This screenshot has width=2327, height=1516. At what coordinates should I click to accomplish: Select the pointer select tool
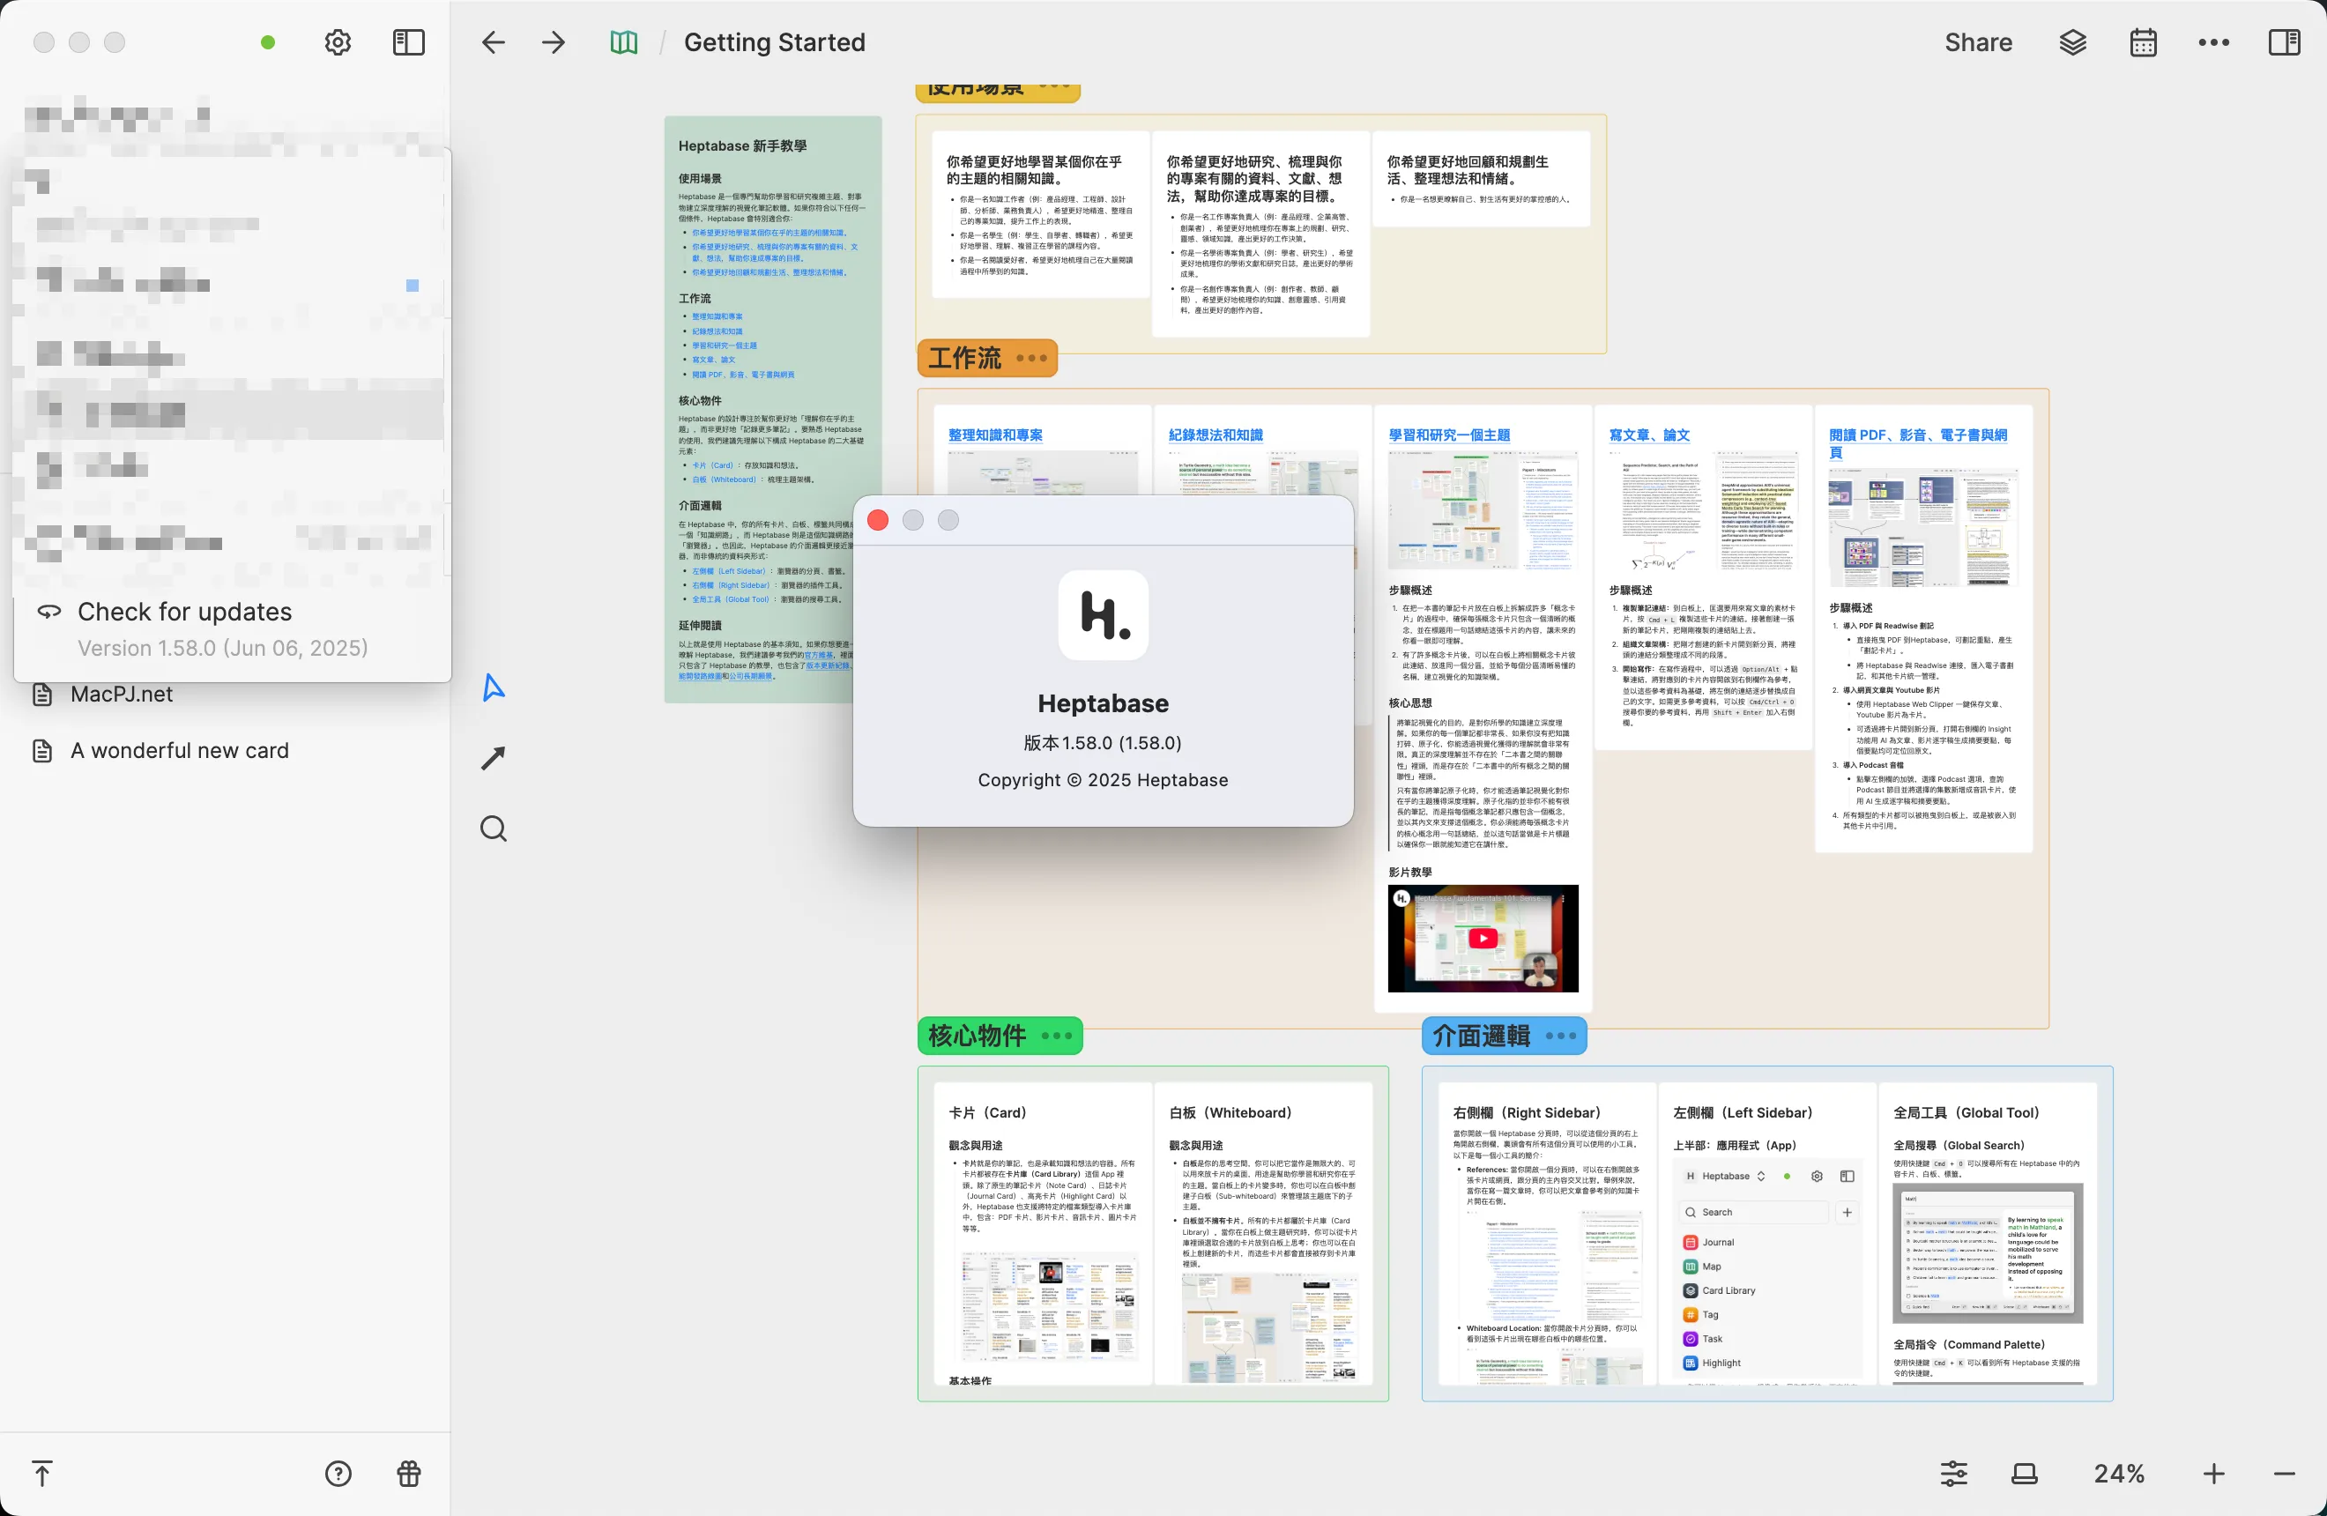pyautogui.click(x=494, y=687)
